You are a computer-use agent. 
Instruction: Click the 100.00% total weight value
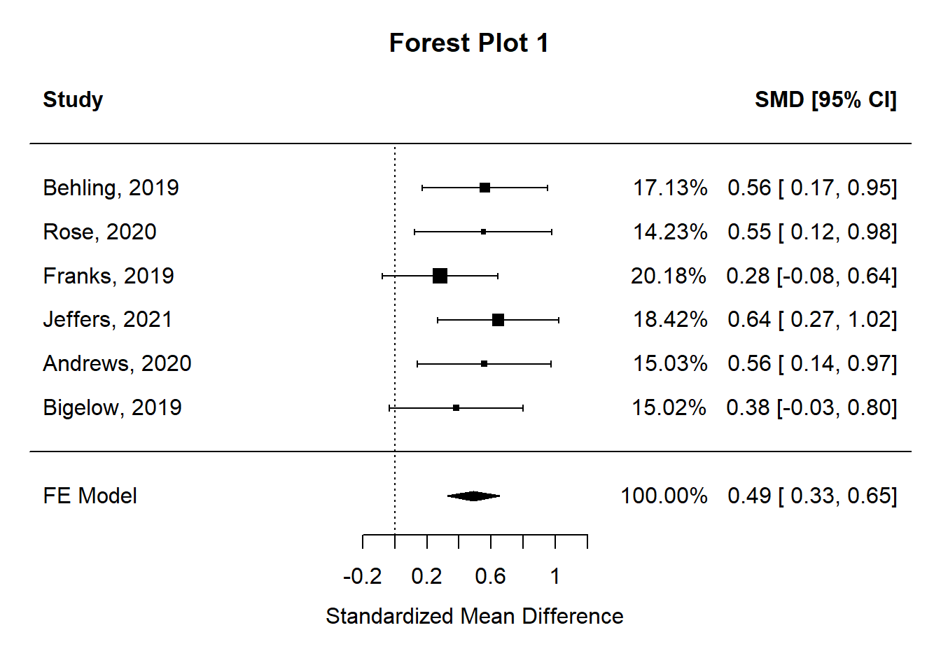pyautogui.click(x=664, y=496)
